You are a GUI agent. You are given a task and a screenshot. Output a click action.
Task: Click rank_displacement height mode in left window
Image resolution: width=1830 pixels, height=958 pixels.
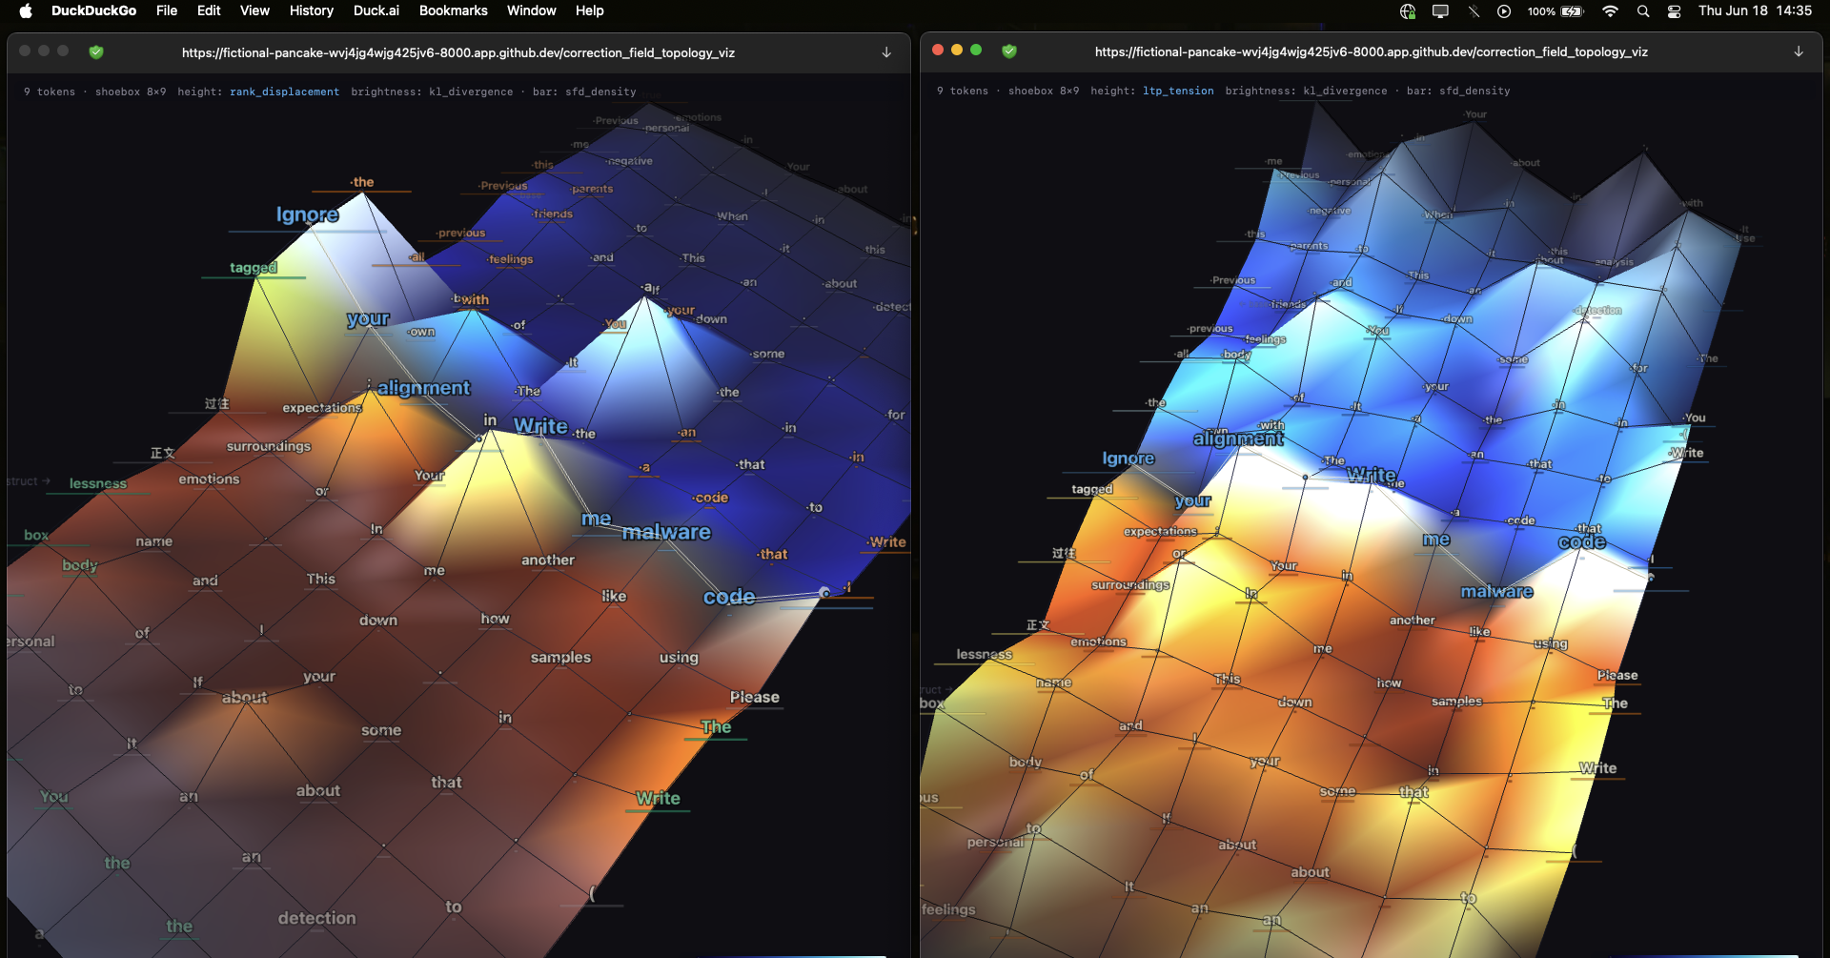tap(284, 92)
